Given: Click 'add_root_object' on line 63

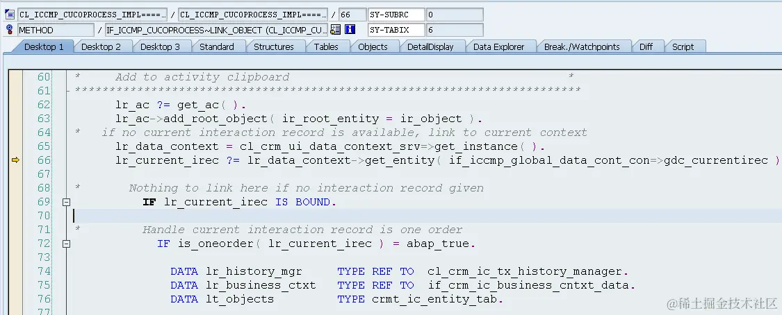Looking at the screenshot, I should [x=215, y=119].
